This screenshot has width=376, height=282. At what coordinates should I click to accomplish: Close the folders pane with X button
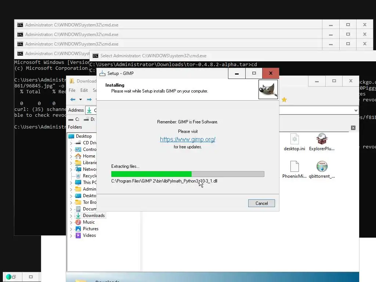coord(353,128)
